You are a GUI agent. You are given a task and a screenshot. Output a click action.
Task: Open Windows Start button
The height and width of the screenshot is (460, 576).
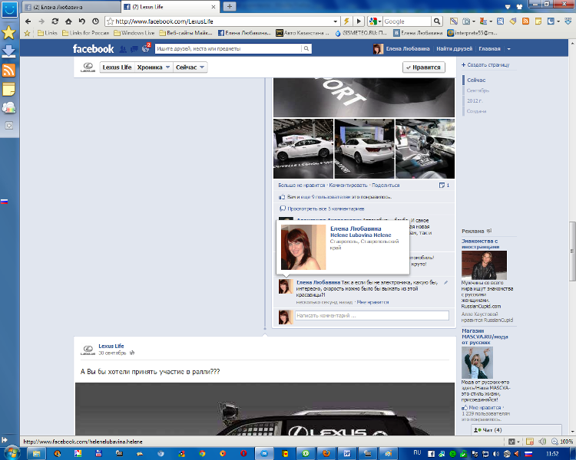[x=11, y=453]
